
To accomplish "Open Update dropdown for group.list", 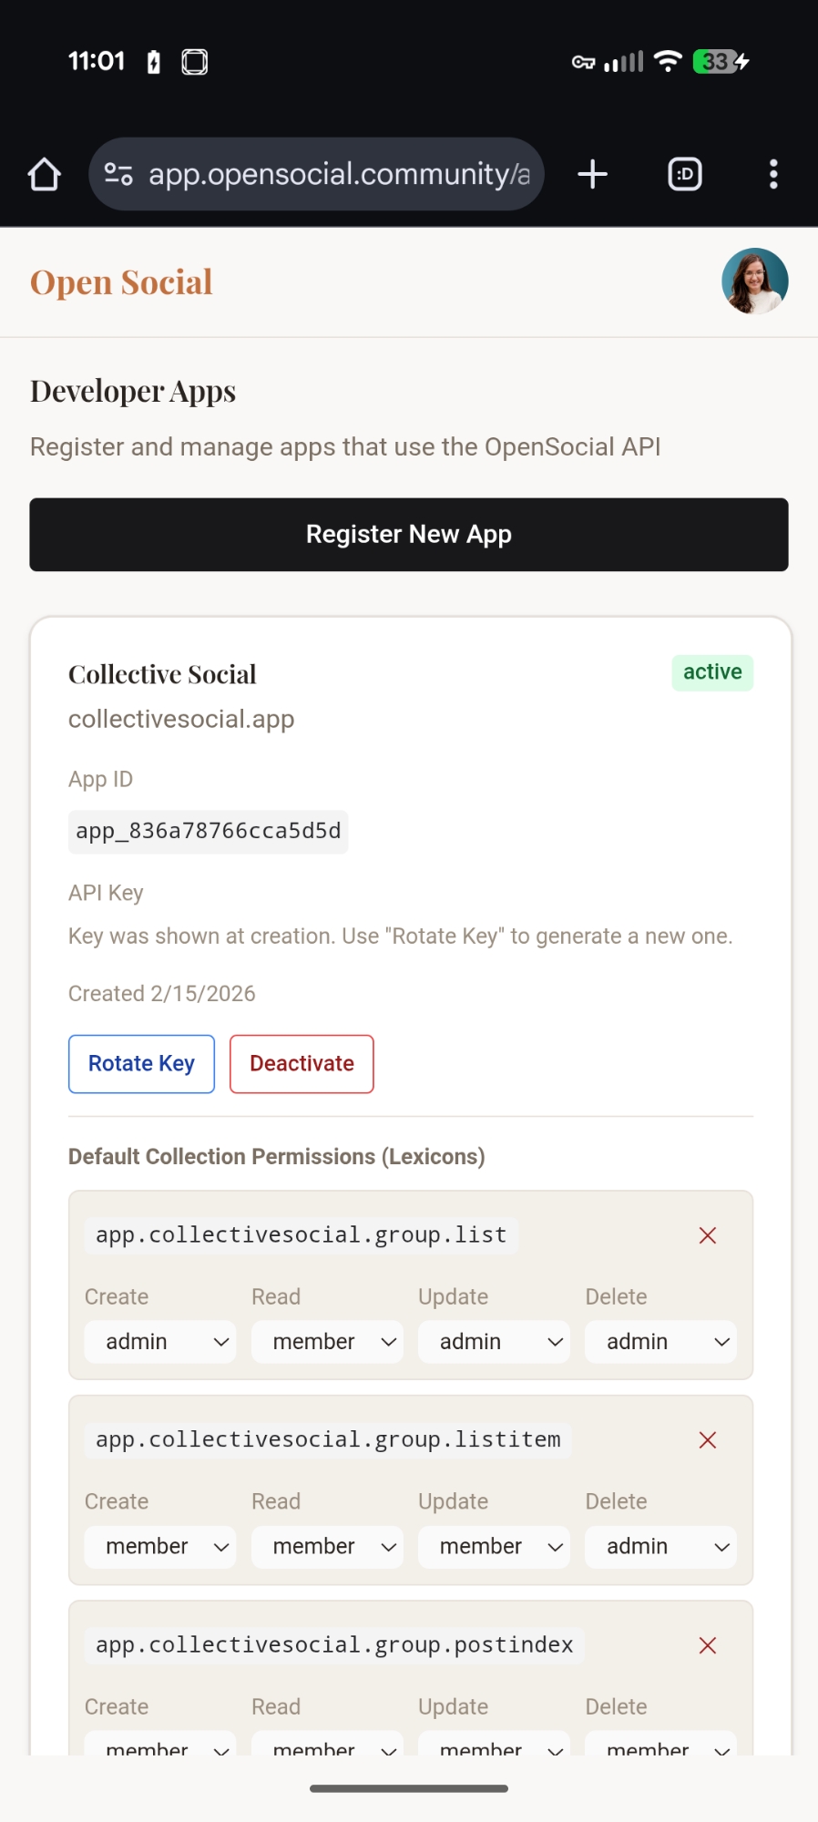I will (494, 1342).
